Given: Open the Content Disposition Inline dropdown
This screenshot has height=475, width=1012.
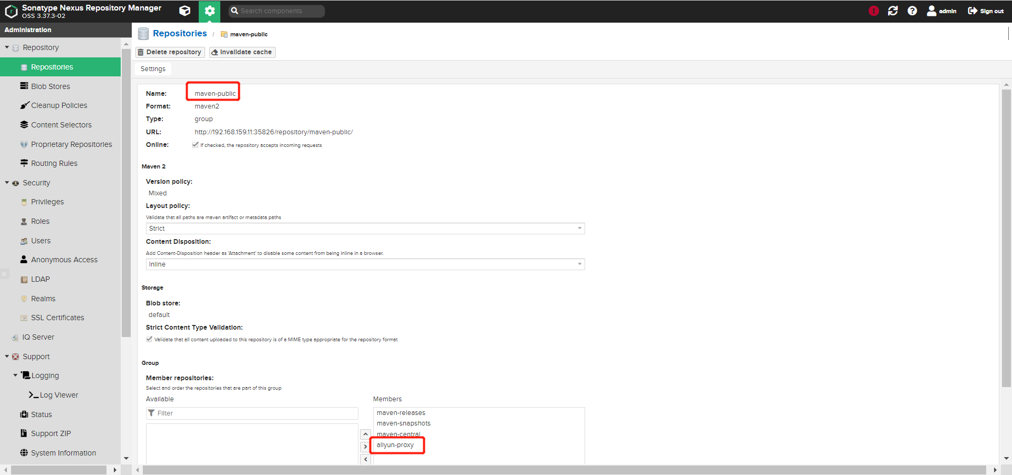Looking at the screenshot, I should pos(365,264).
